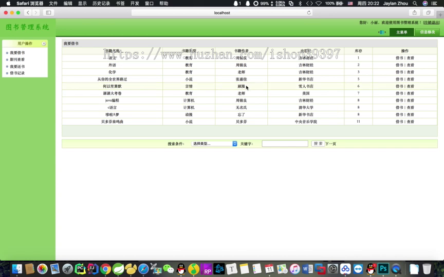Screen dimensions: 444x277
Task: Open the 历史记录 menu
Action: 101,4
